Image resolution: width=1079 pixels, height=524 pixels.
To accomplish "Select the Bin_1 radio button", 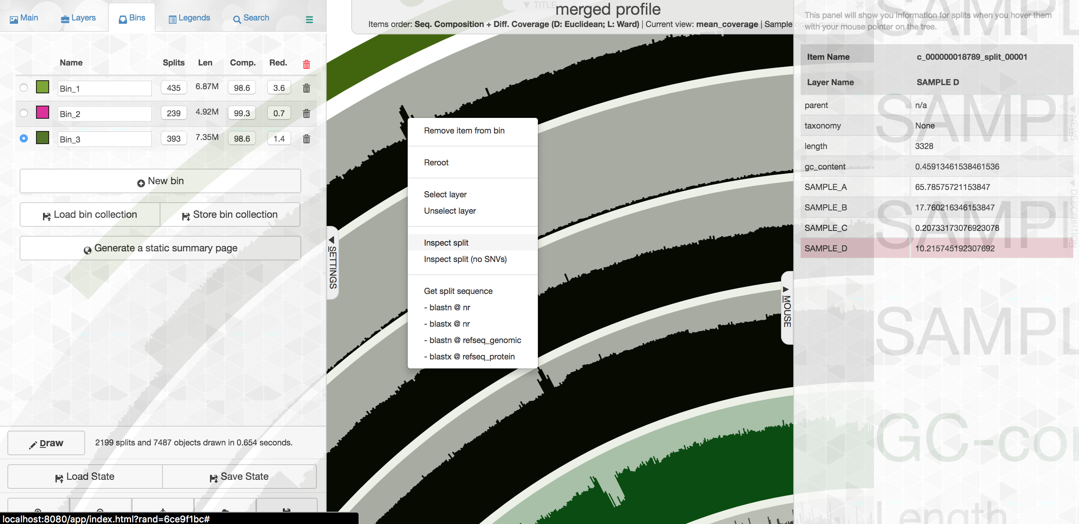I will 24,88.
